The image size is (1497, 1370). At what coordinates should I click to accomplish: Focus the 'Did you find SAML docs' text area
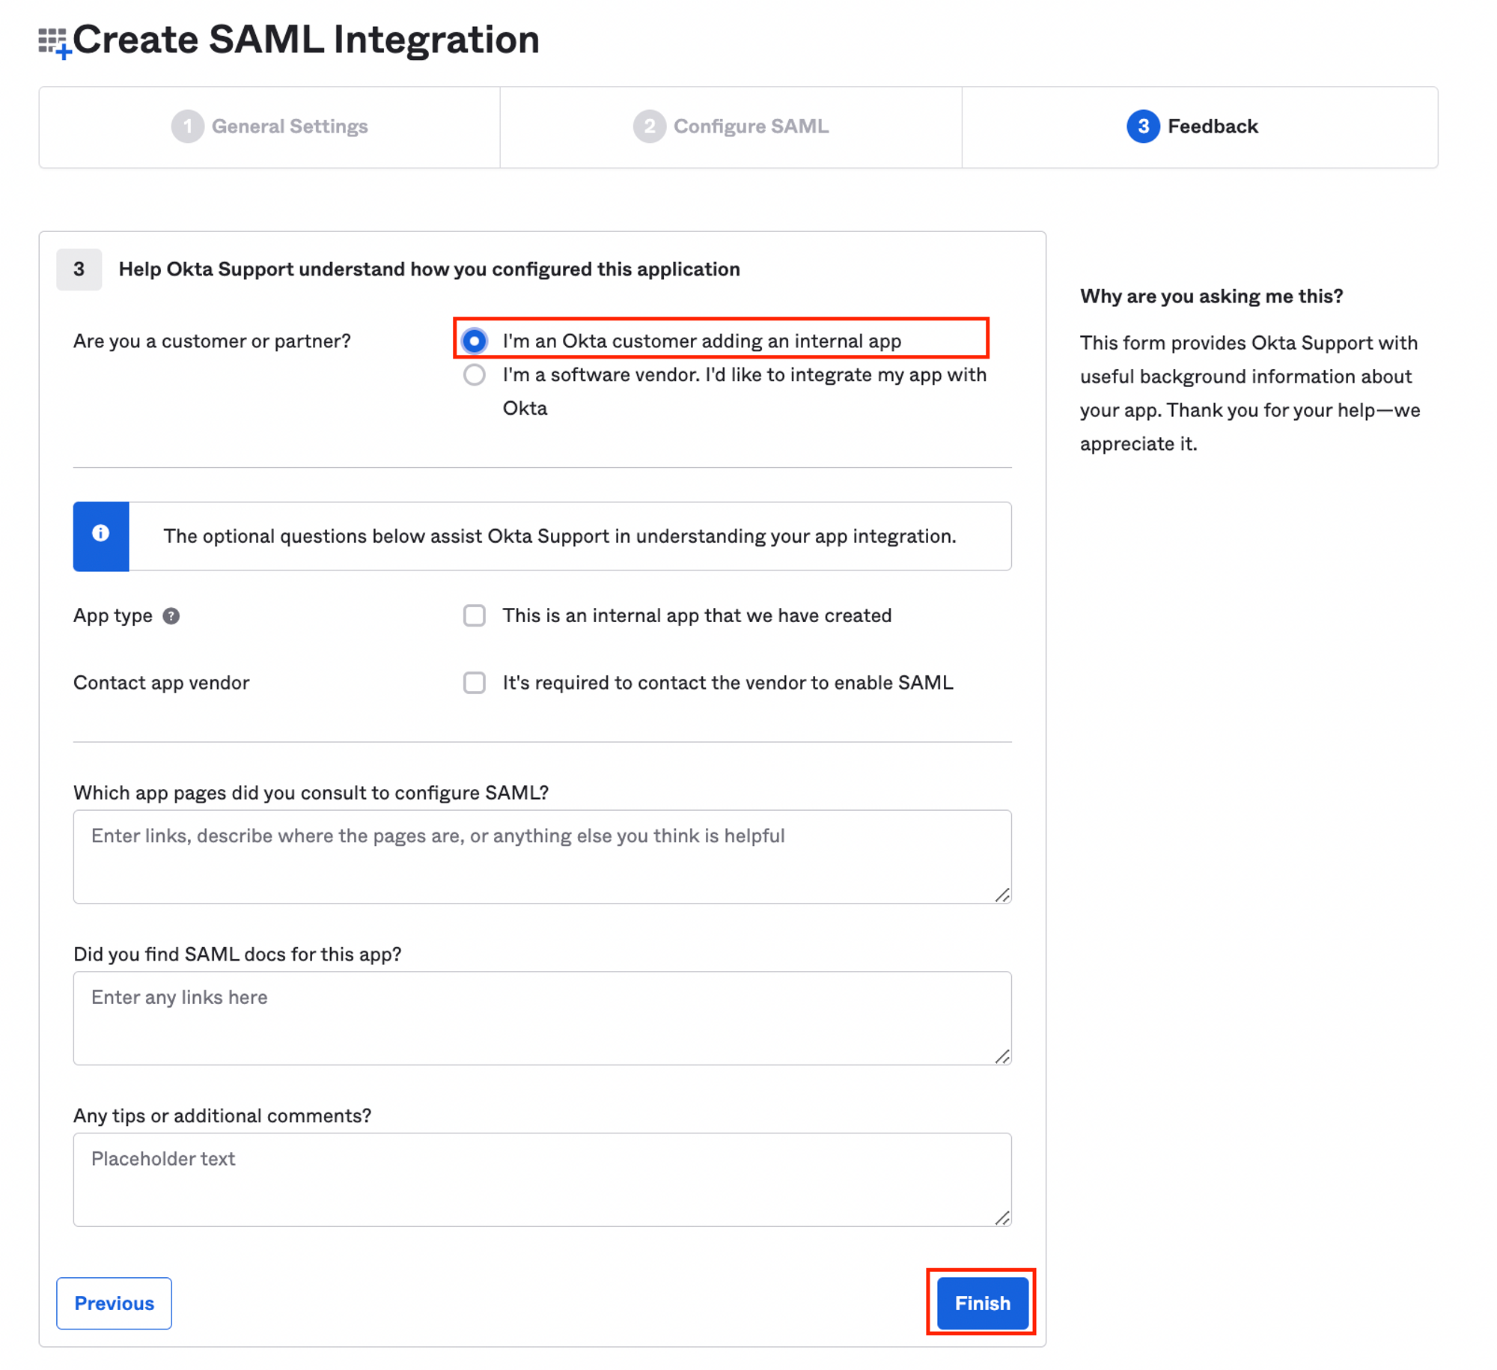[x=543, y=1019]
